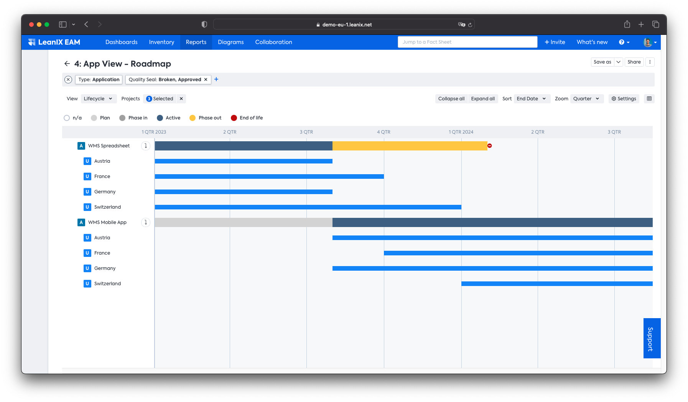Image resolution: width=688 pixels, height=402 pixels.
Task: Toggle the n/a lifecycle legend
Action: (x=73, y=118)
